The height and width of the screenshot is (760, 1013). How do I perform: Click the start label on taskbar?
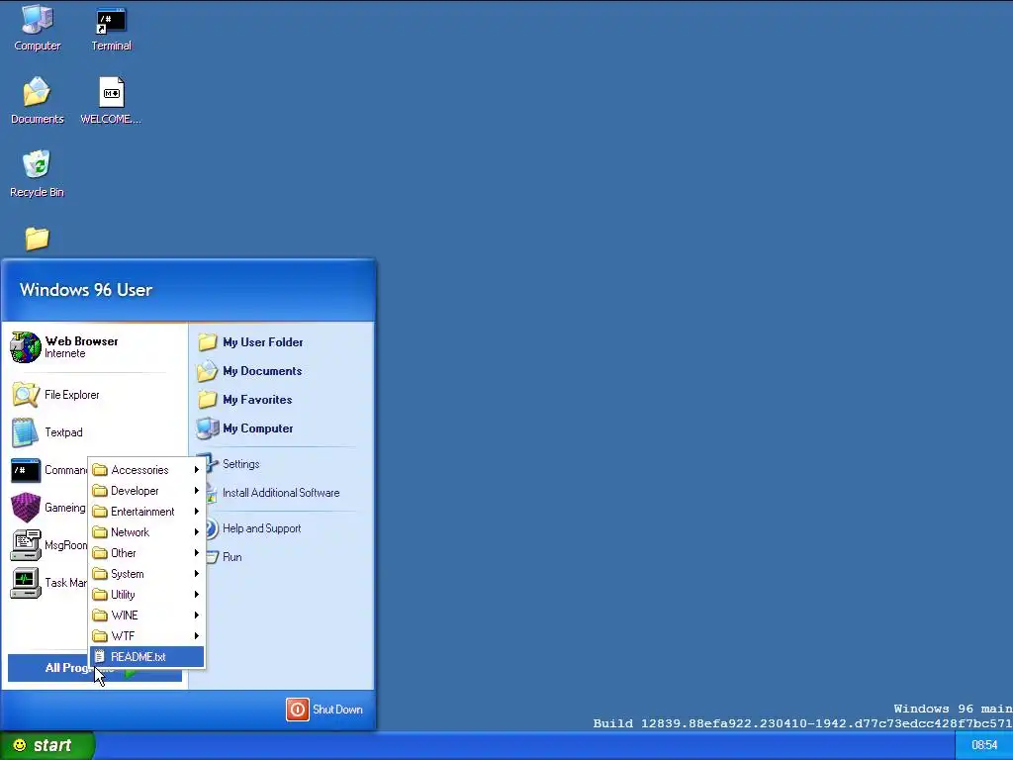point(52,745)
